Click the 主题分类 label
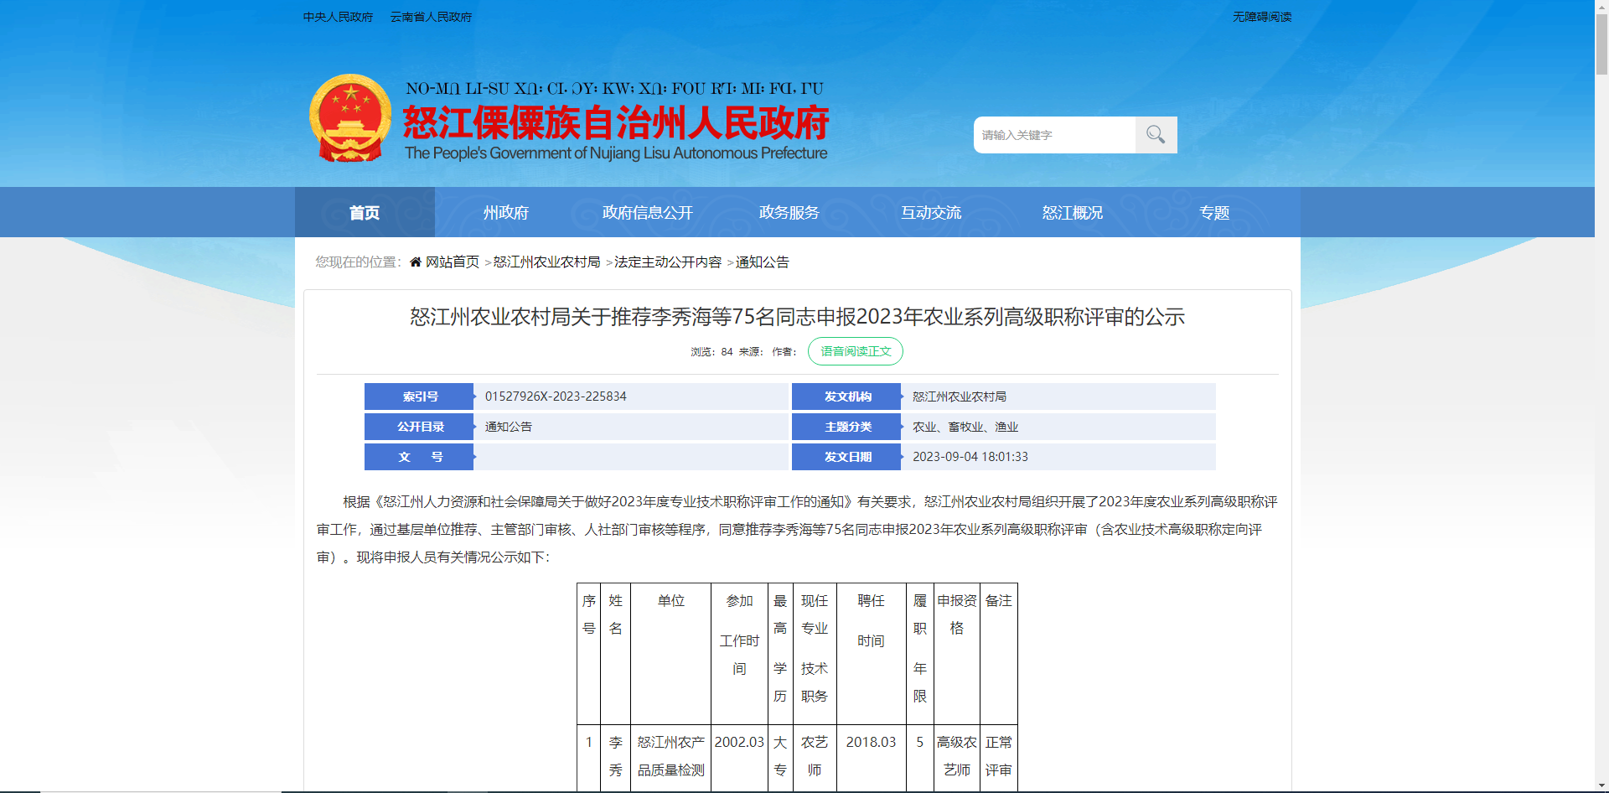This screenshot has height=793, width=1609. click(847, 427)
